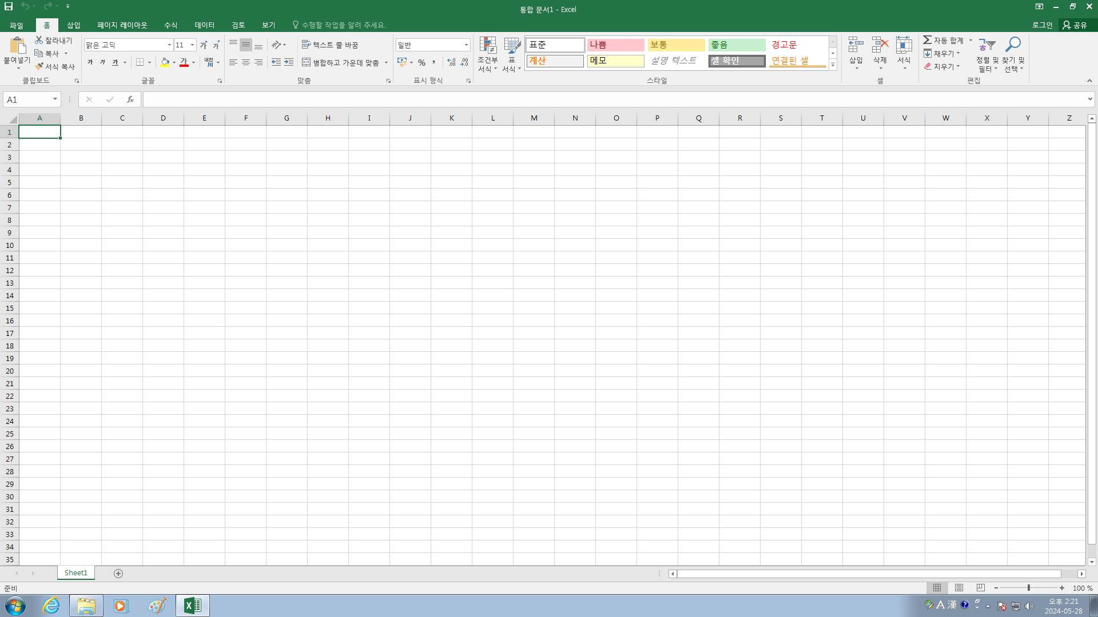Open the 삽입 ribbon tab
Image resolution: width=1098 pixels, height=617 pixels.
(73, 25)
